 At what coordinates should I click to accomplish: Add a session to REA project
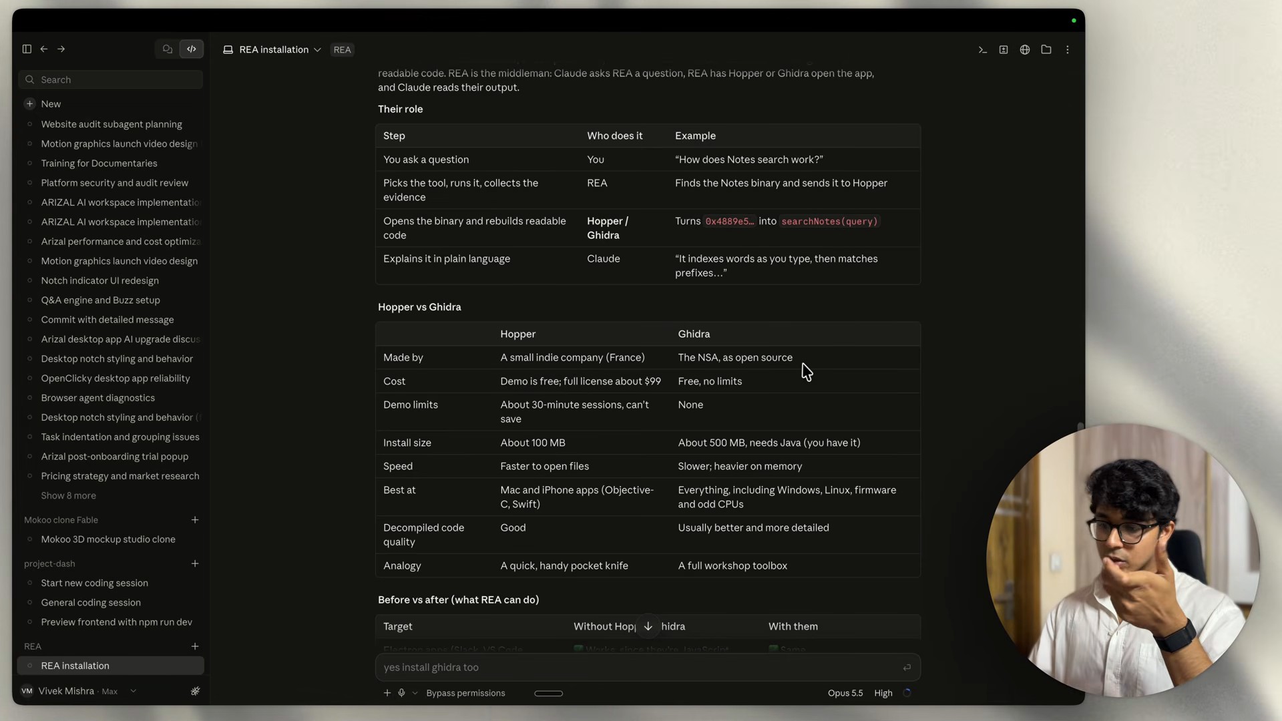click(x=195, y=646)
